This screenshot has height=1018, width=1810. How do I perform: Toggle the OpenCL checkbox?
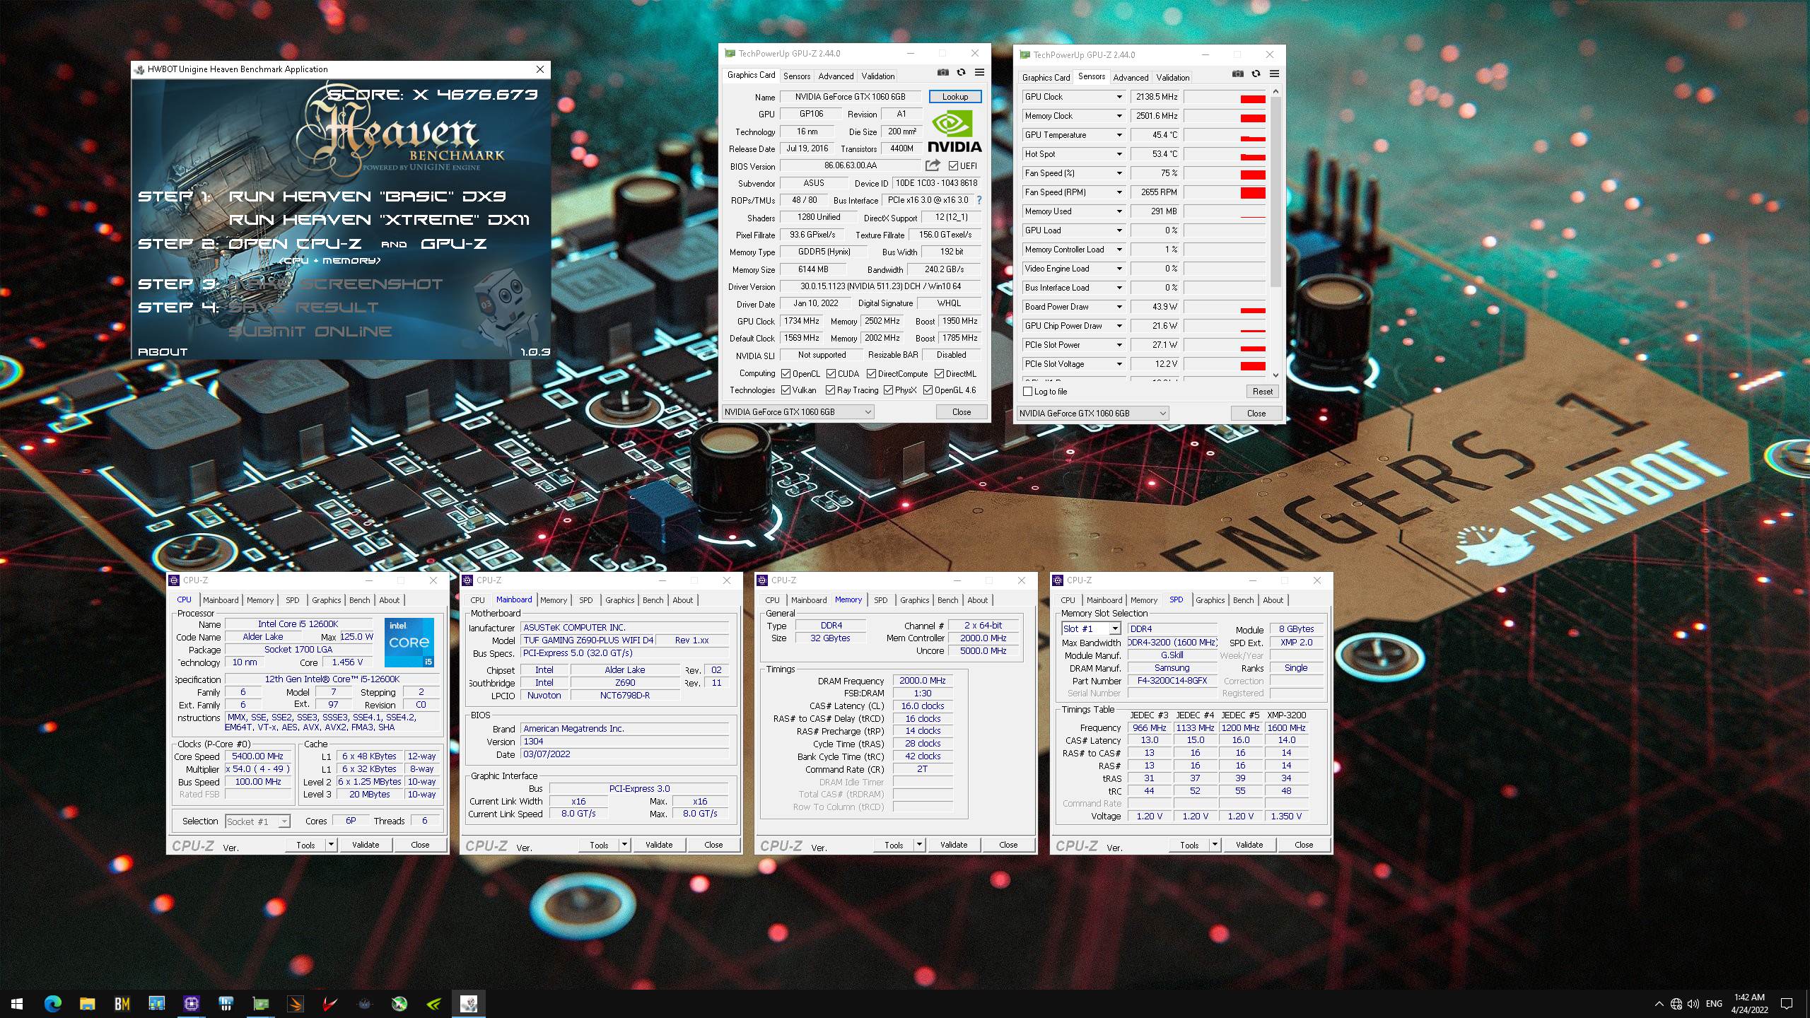786,374
